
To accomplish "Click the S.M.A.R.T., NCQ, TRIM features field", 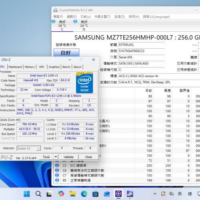I will click(159, 82).
